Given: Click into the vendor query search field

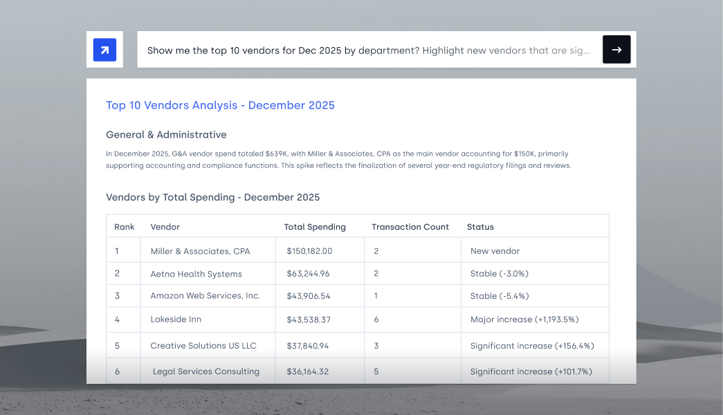Looking at the screenshot, I should pyautogui.click(x=368, y=50).
